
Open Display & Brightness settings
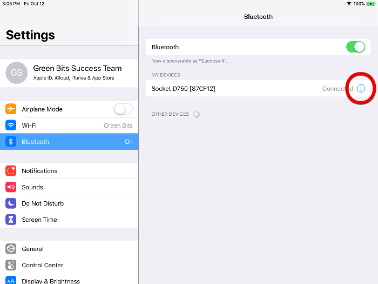click(69, 279)
